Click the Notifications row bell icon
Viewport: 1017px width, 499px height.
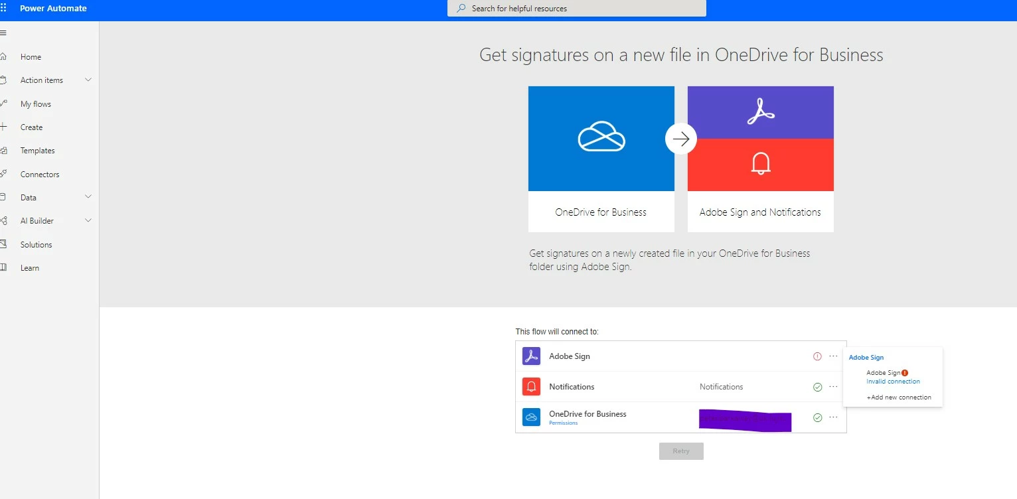(x=531, y=386)
